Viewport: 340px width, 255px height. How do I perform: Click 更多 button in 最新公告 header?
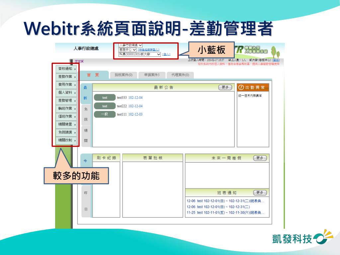coord(225,87)
